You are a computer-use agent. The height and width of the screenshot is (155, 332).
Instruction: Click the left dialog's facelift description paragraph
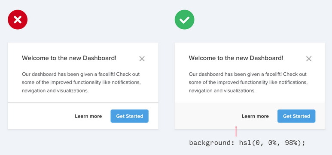81,83
